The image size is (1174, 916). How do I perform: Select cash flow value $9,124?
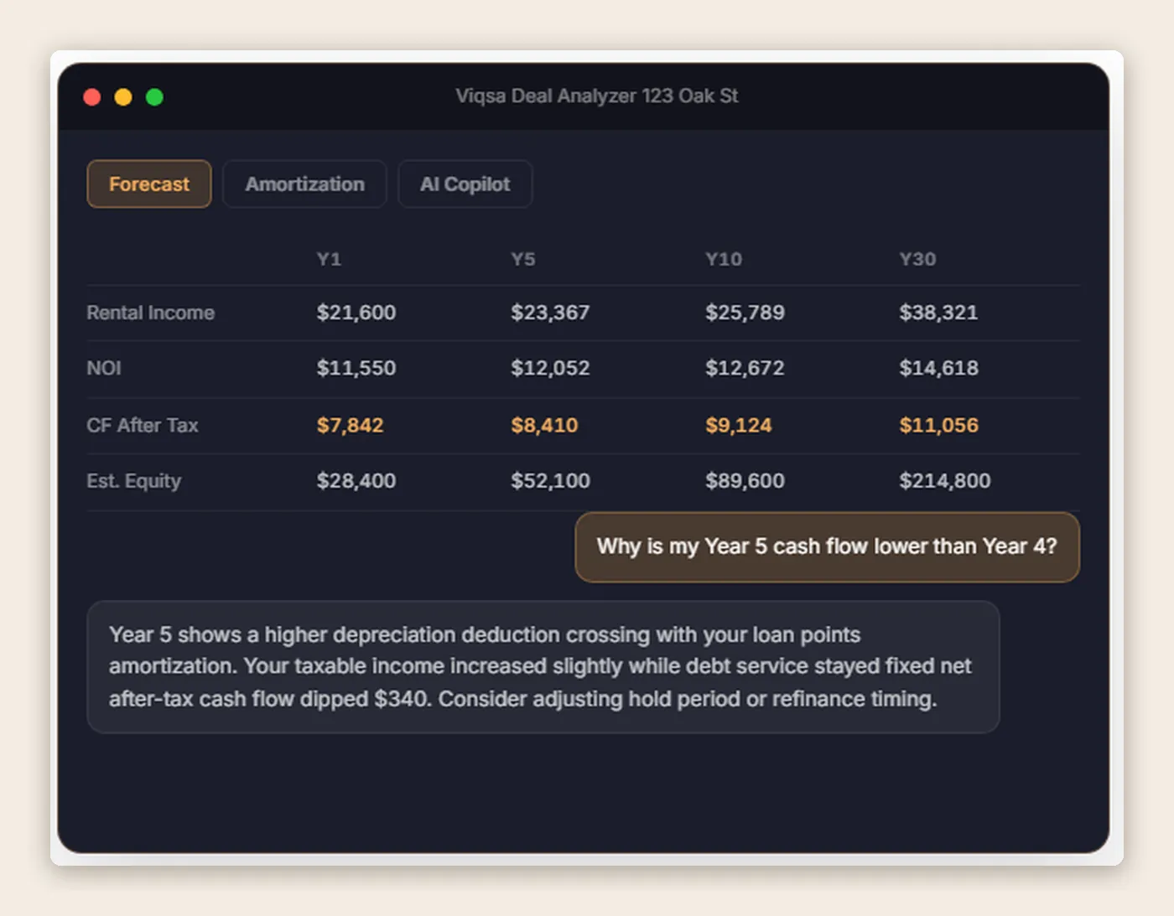738,425
